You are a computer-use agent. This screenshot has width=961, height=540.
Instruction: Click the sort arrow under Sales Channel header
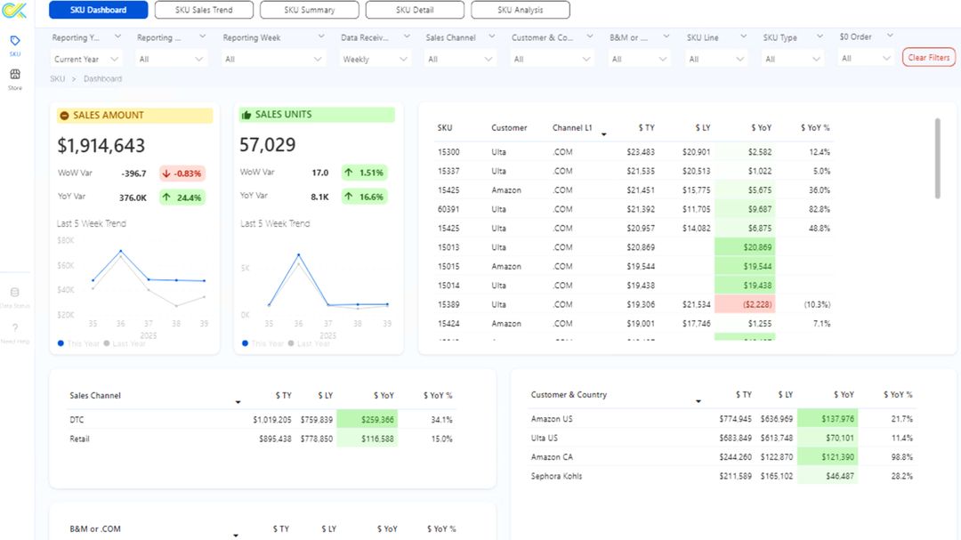coord(238,402)
